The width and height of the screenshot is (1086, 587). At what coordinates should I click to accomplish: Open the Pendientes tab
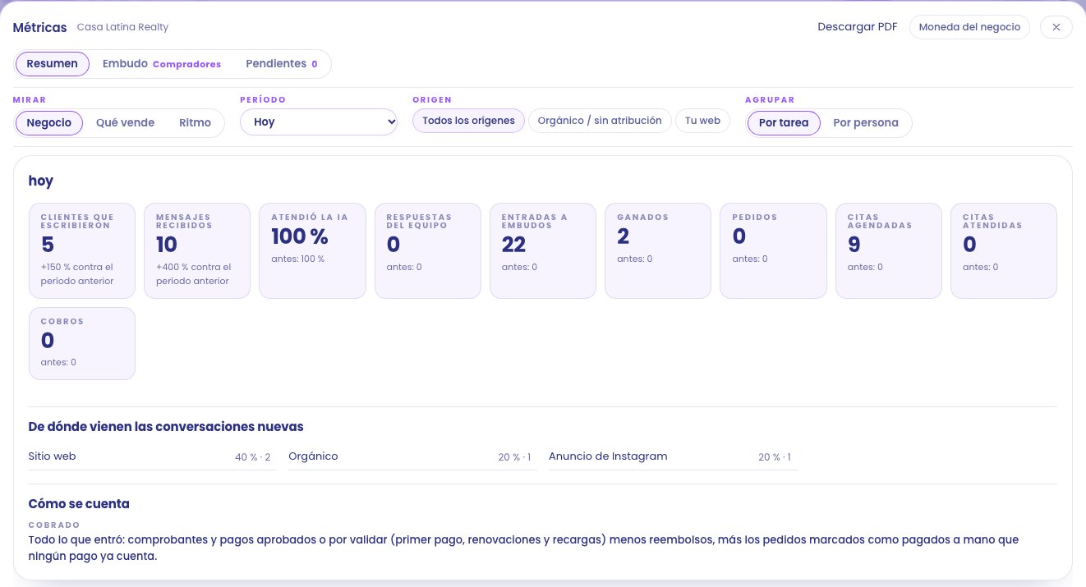pyautogui.click(x=282, y=64)
